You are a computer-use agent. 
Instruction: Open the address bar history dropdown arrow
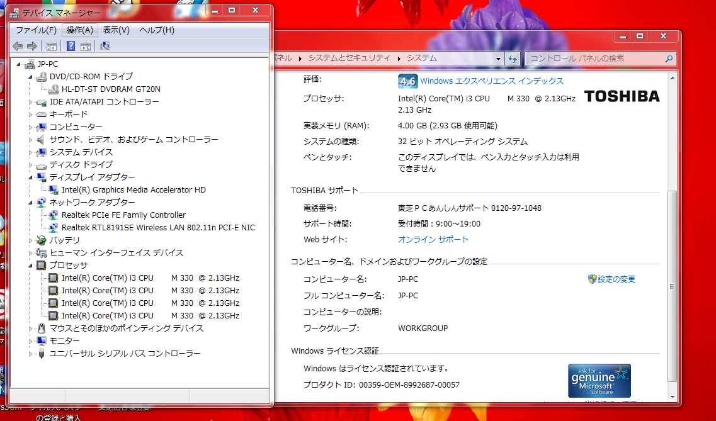498,59
